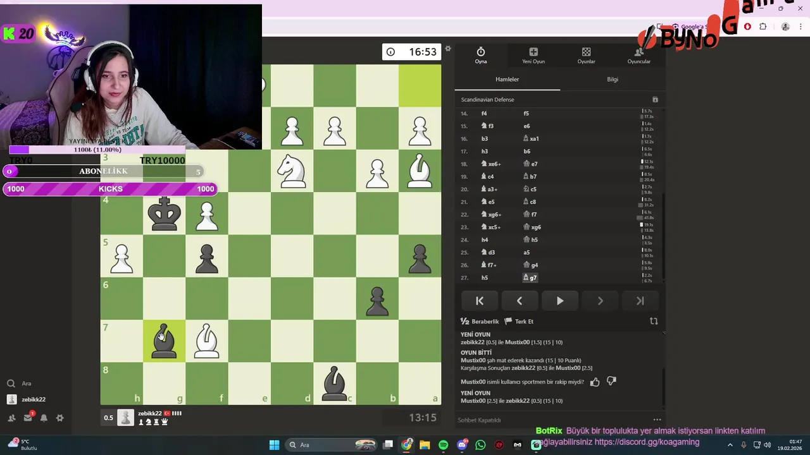Image resolution: width=810 pixels, height=455 pixels.
Task: Open the weather widget showing 5°C
Action: (22, 444)
